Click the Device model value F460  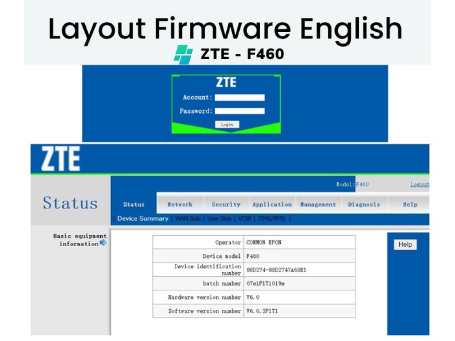(x=253, y=257)
